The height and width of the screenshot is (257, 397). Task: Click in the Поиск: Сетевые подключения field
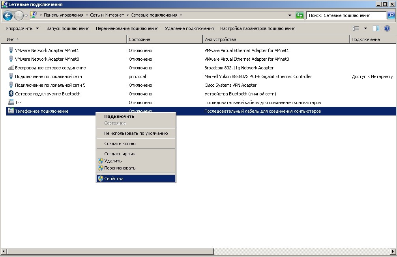pos(346,15)
